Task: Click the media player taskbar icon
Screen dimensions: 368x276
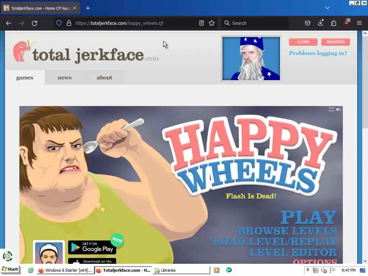Action: [x=217, y=270]
